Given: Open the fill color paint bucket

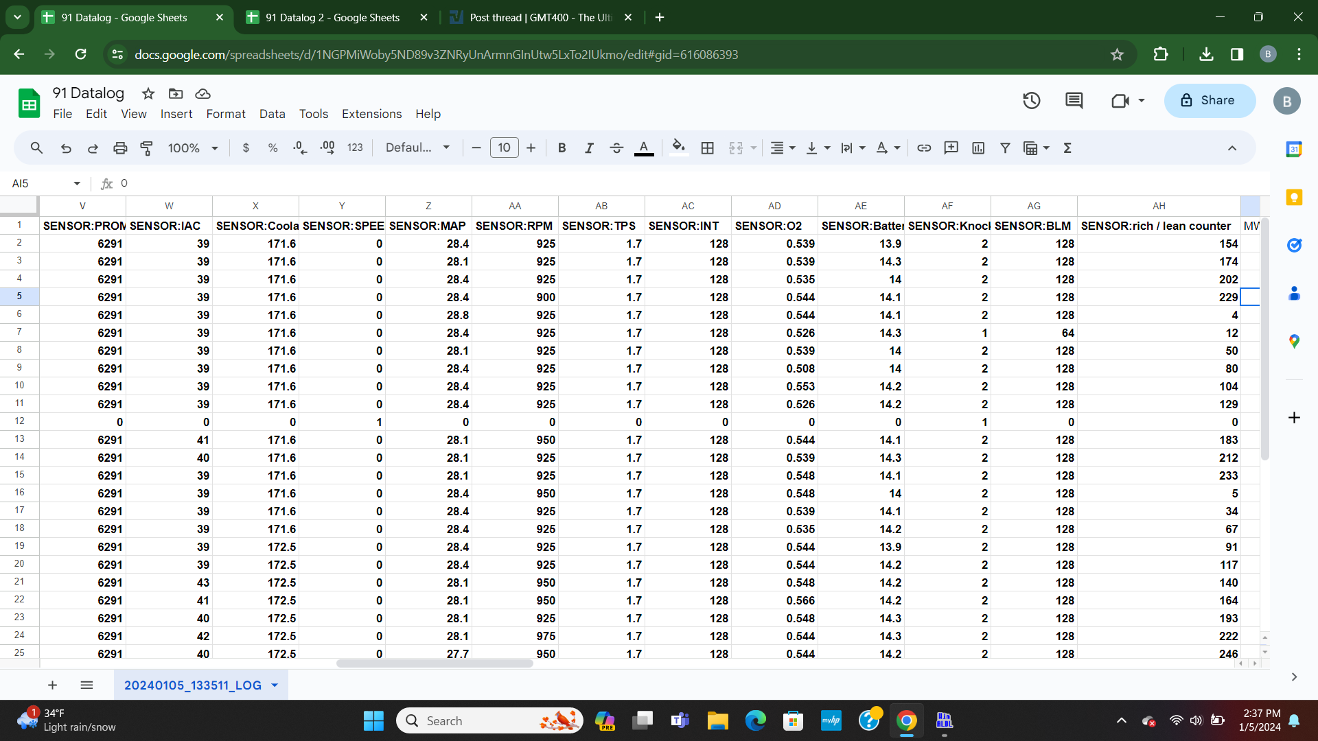Looking at the screenshot, I should [678, 148].
